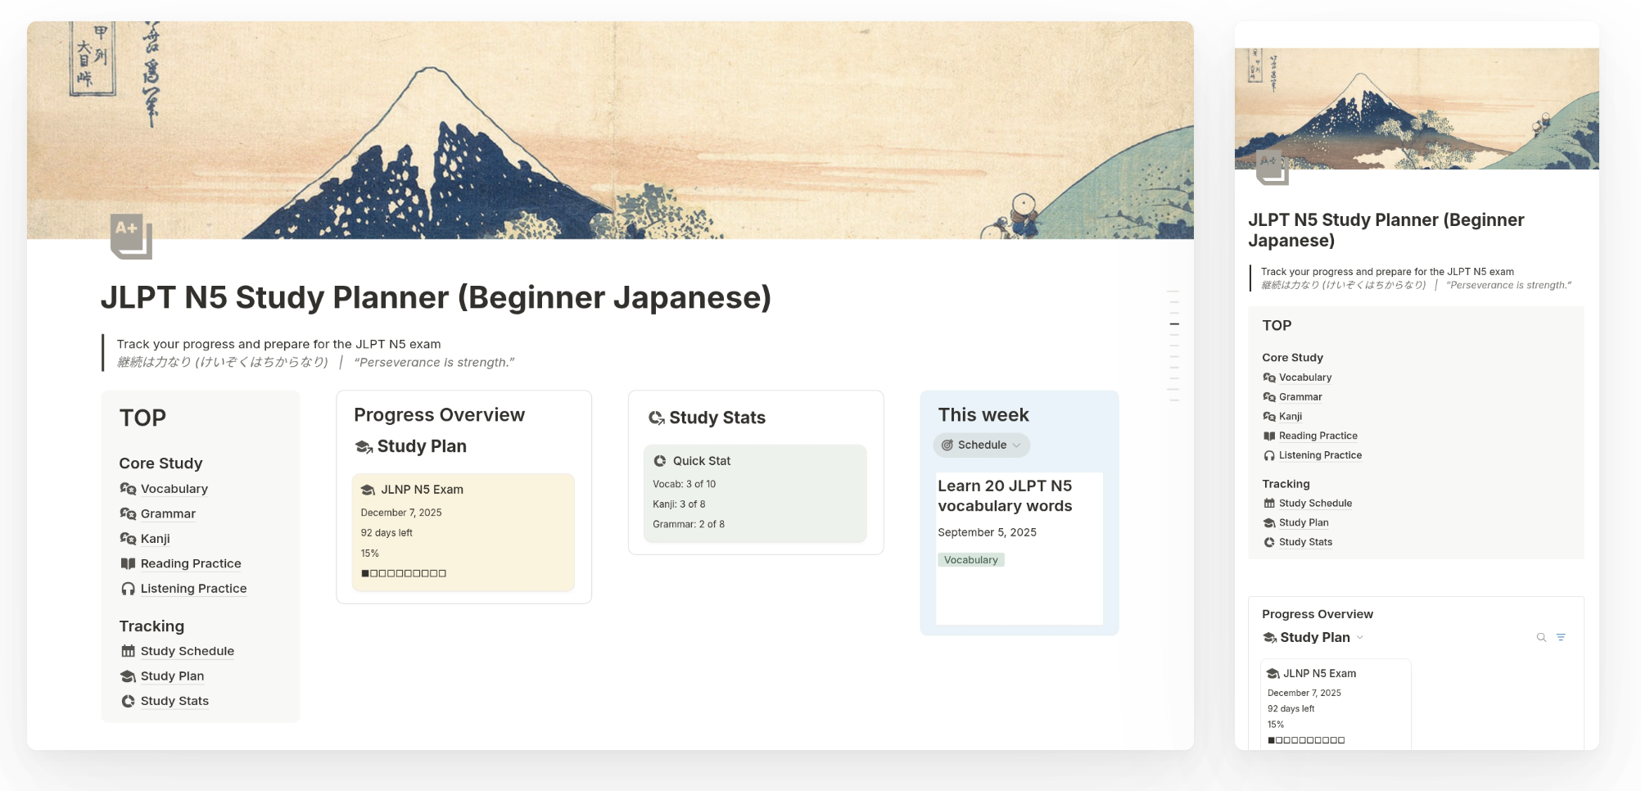The width and height of the screenshot is (1641, 791).
Task: Click the progress bar on the desktop JLNP N5 Exam card
Action: point(404,573)
